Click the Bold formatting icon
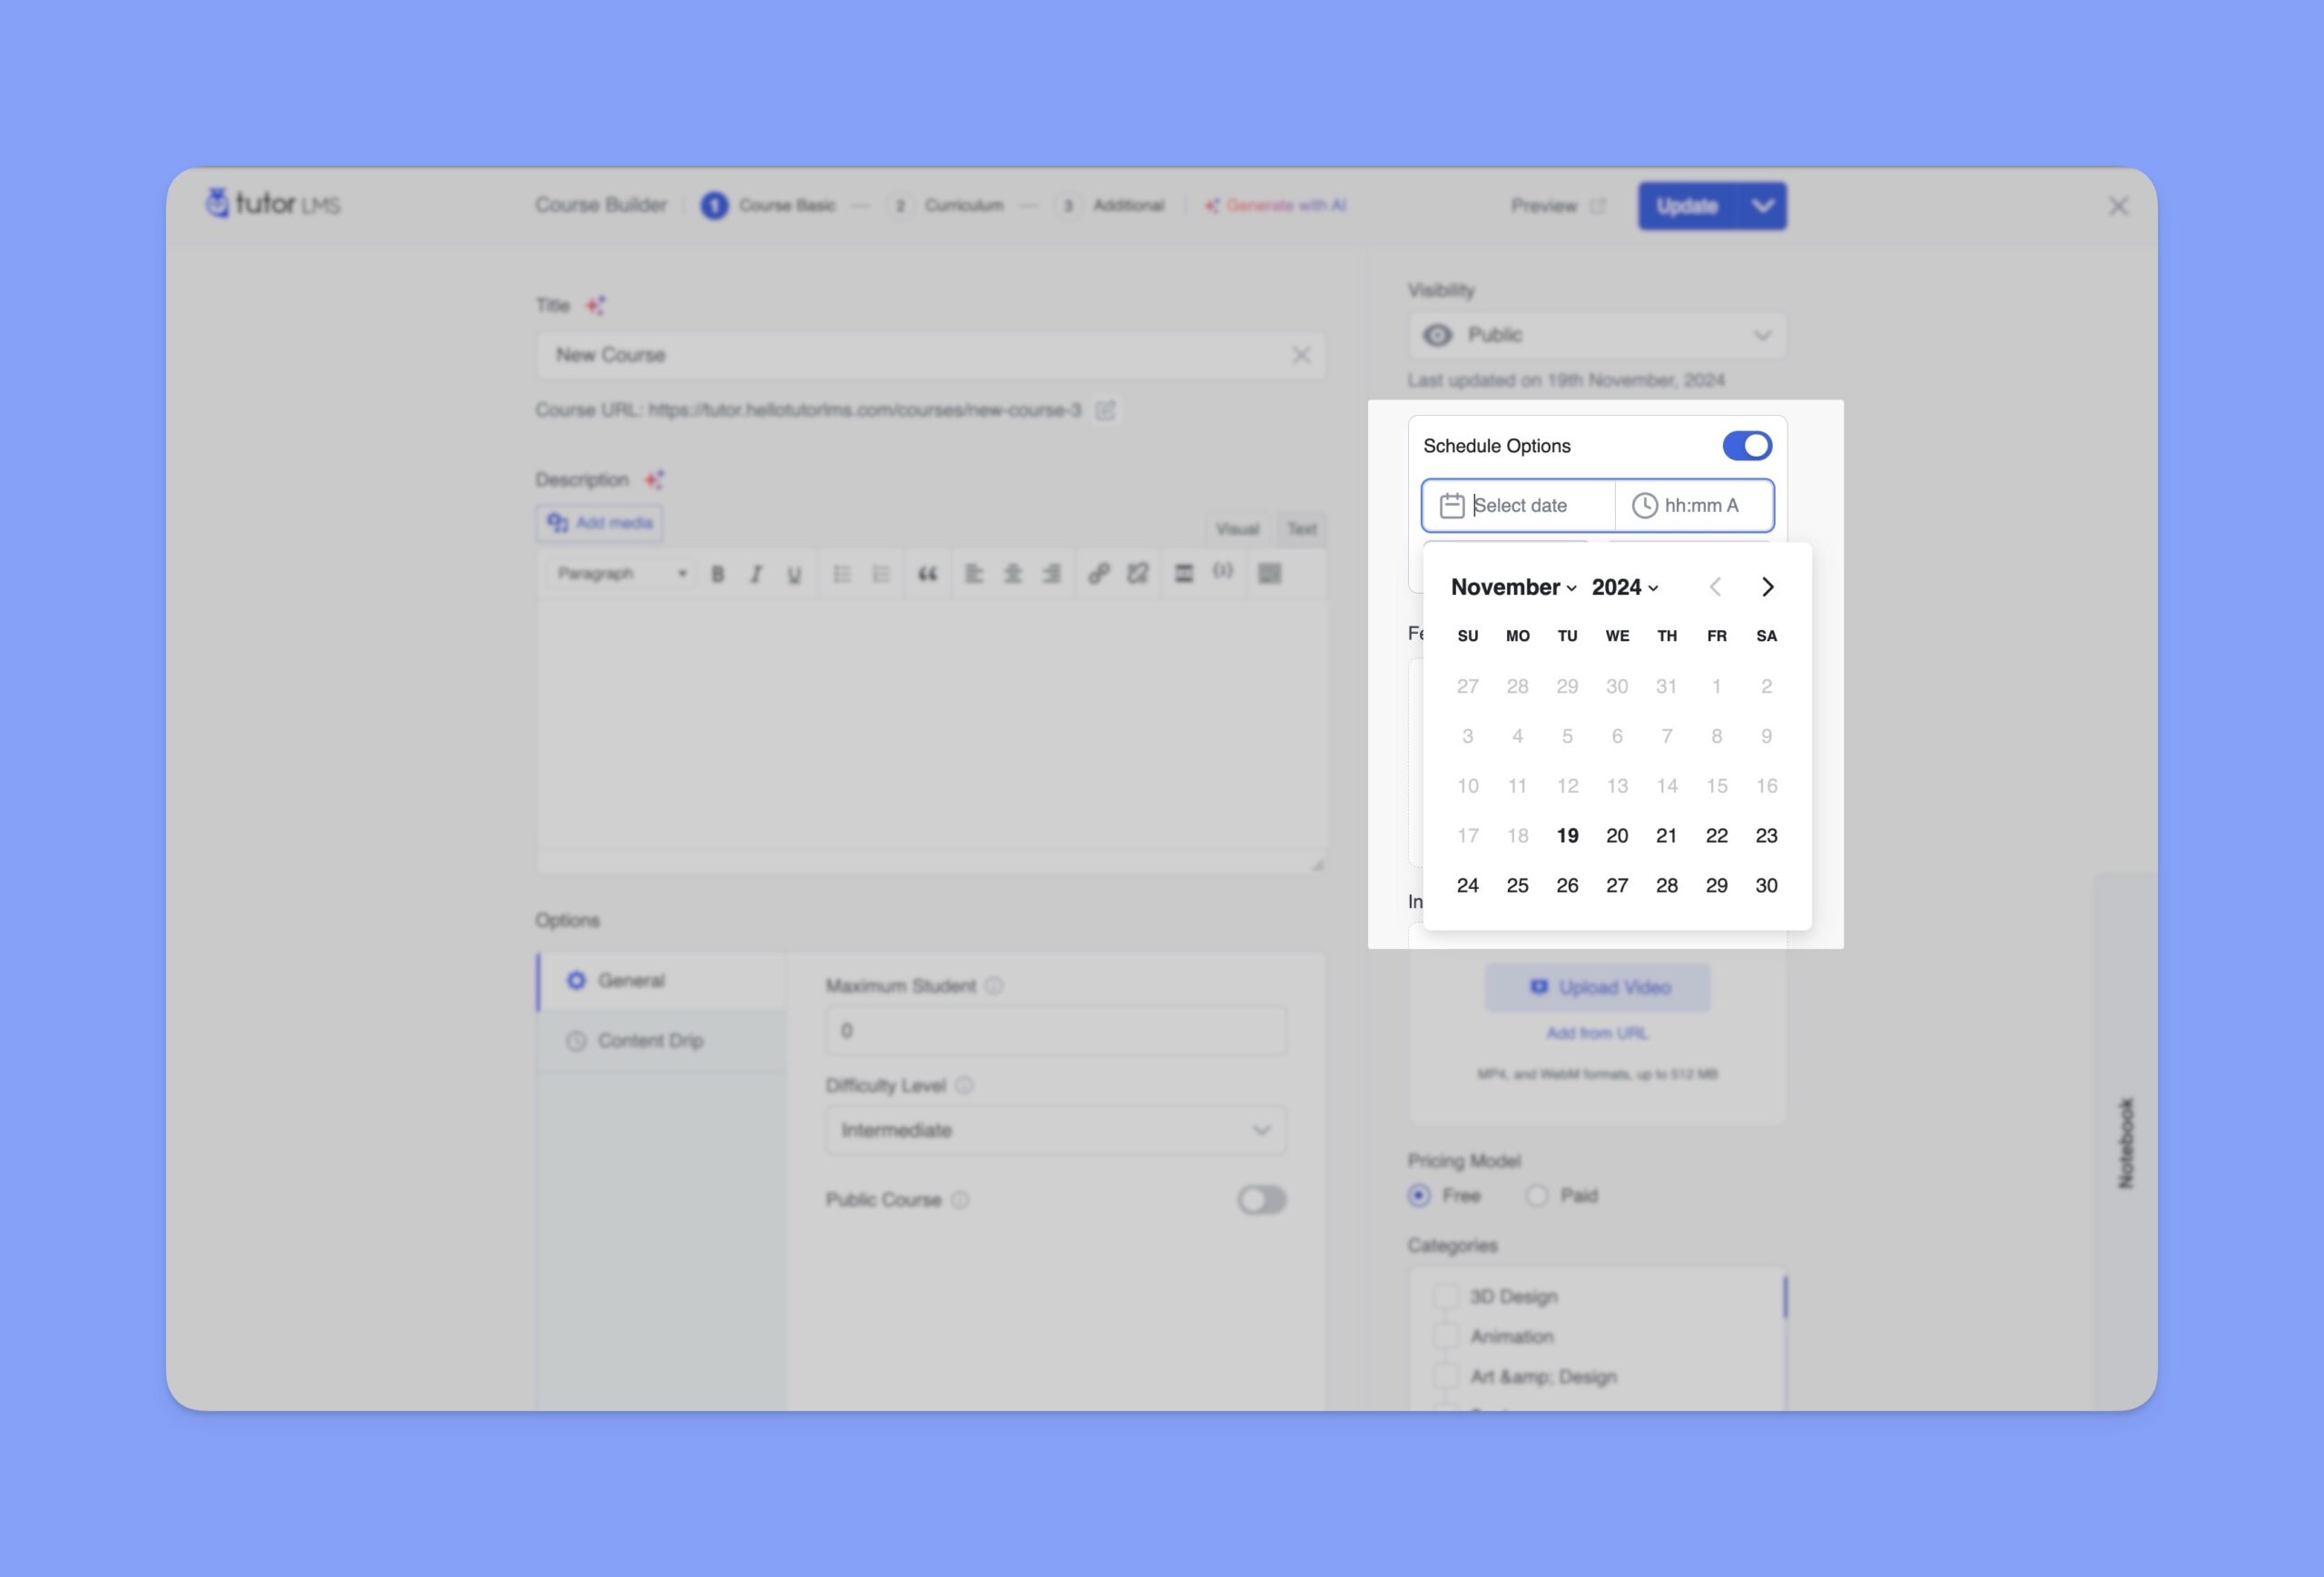The width and height of the screenshot is (2324, 1577). click(718, 574)
